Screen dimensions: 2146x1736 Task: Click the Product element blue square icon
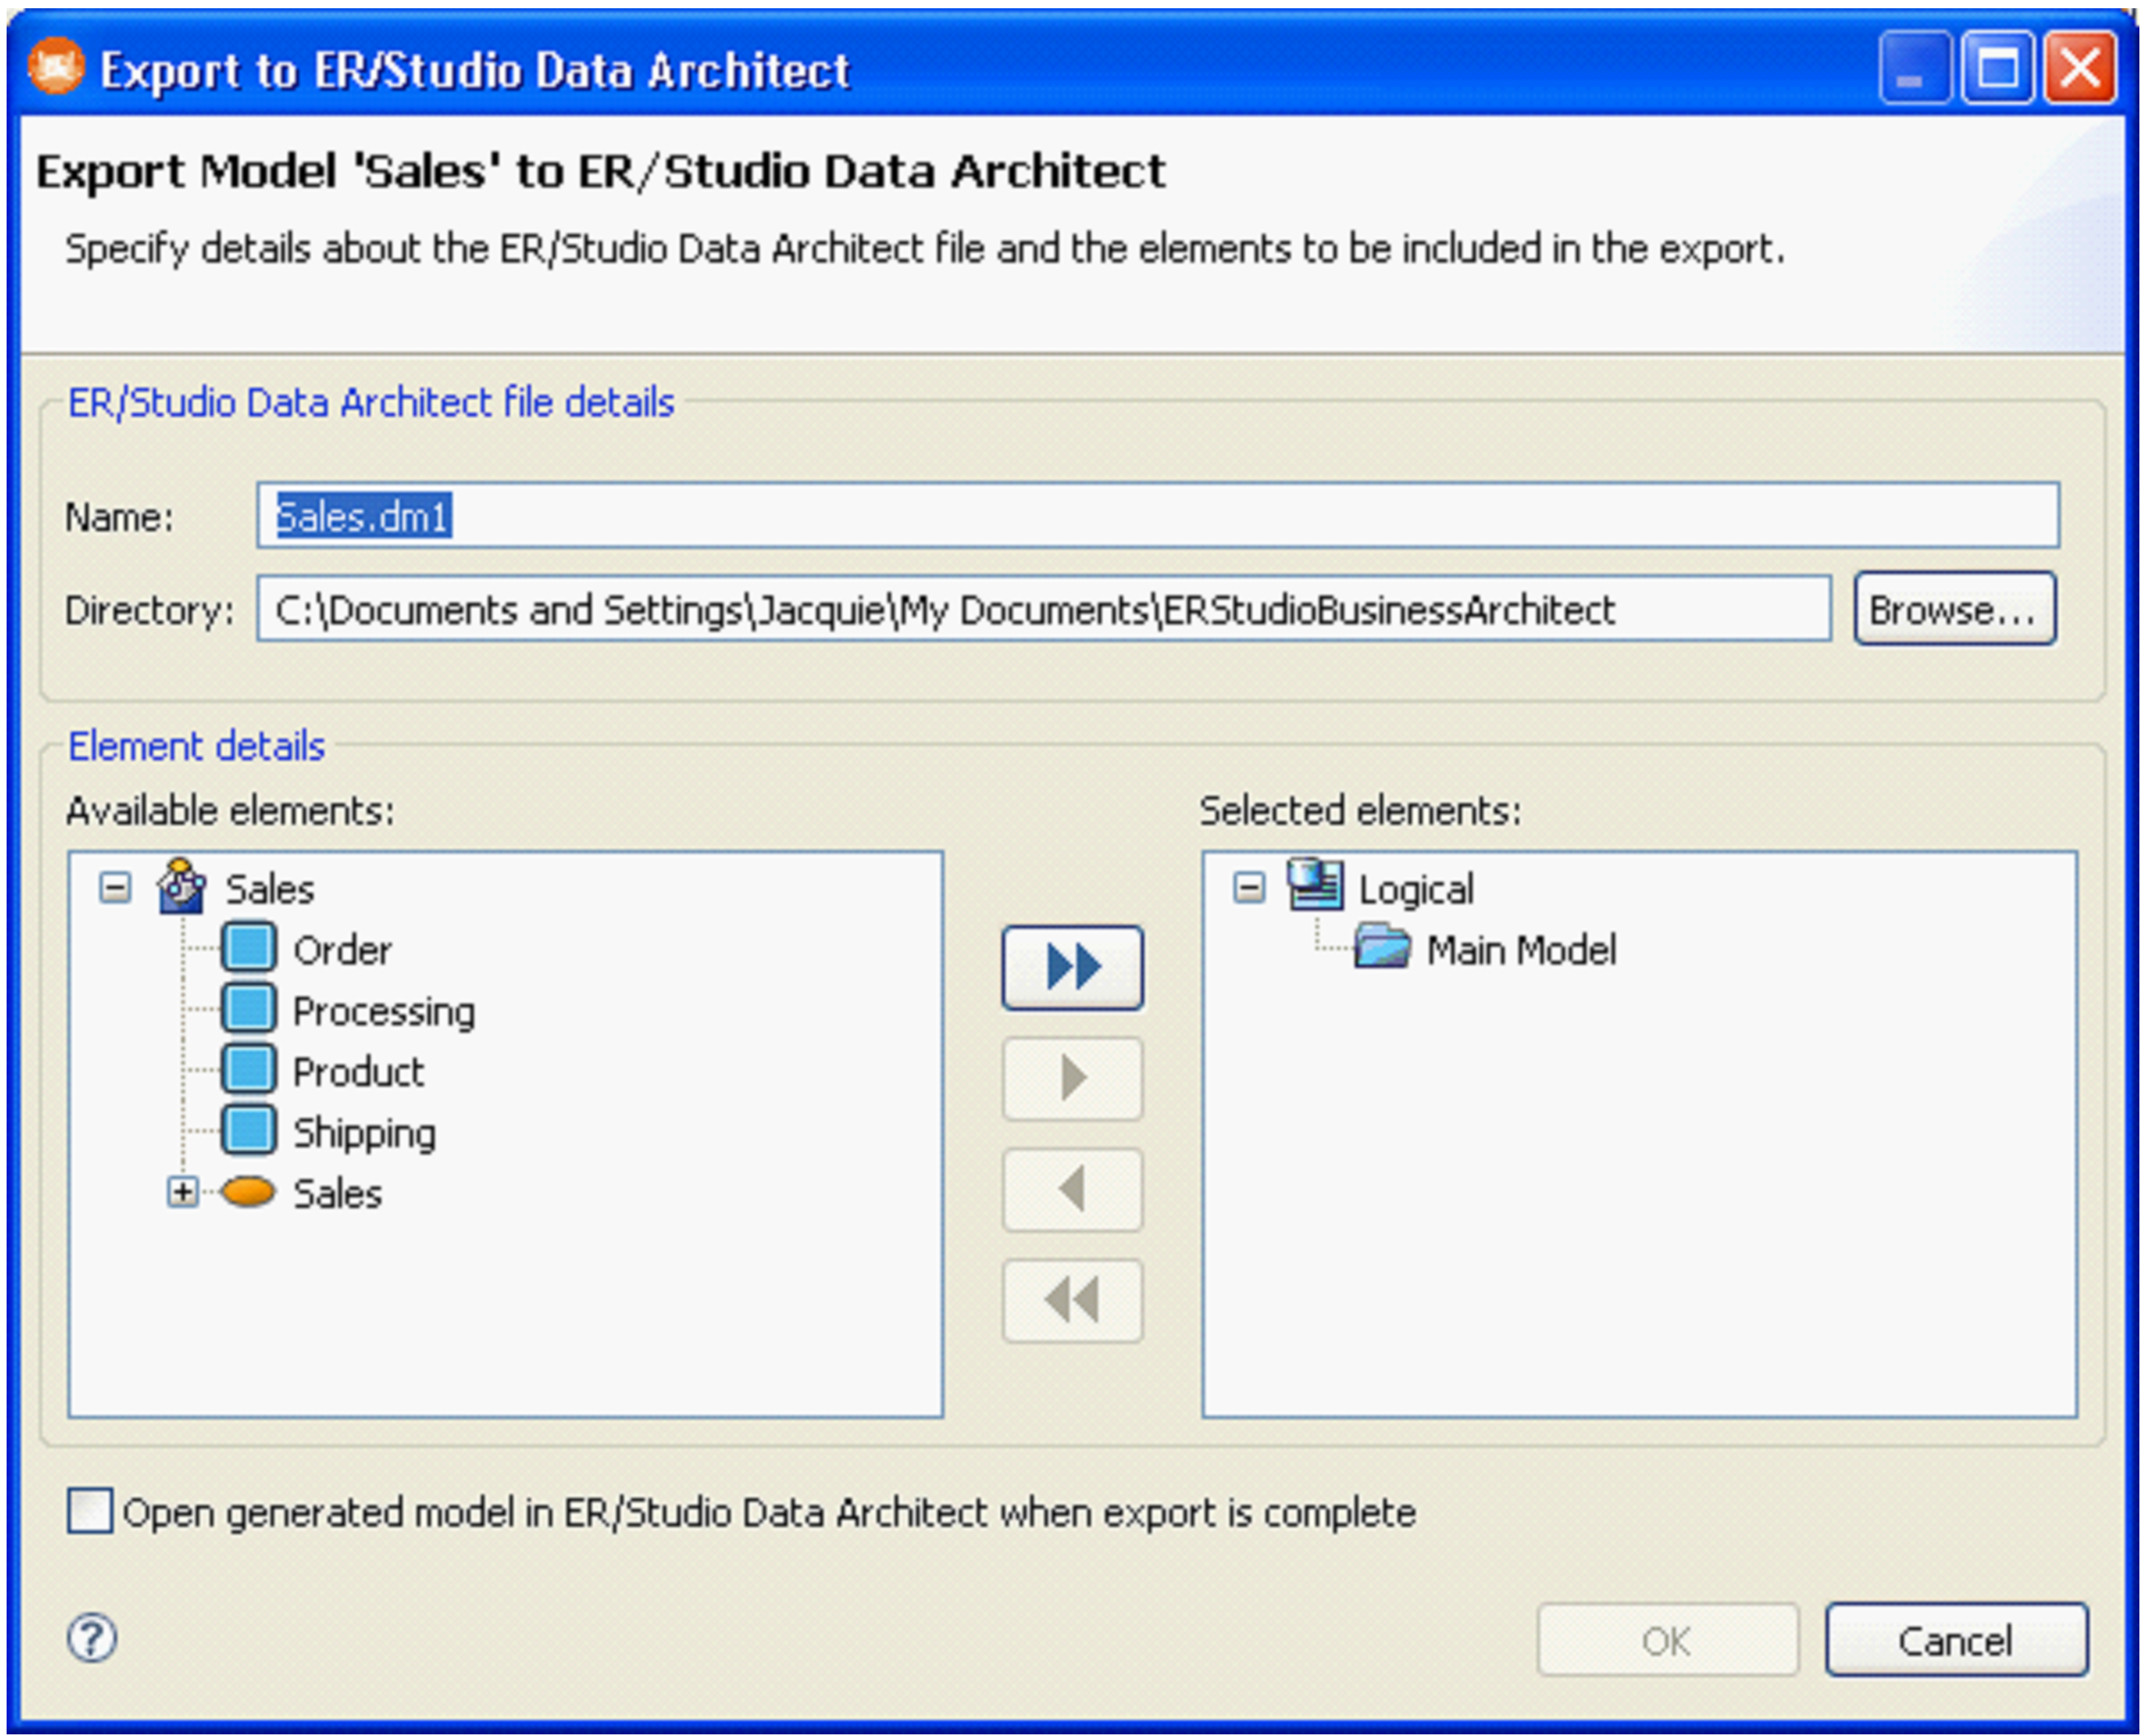(248, 1069)
